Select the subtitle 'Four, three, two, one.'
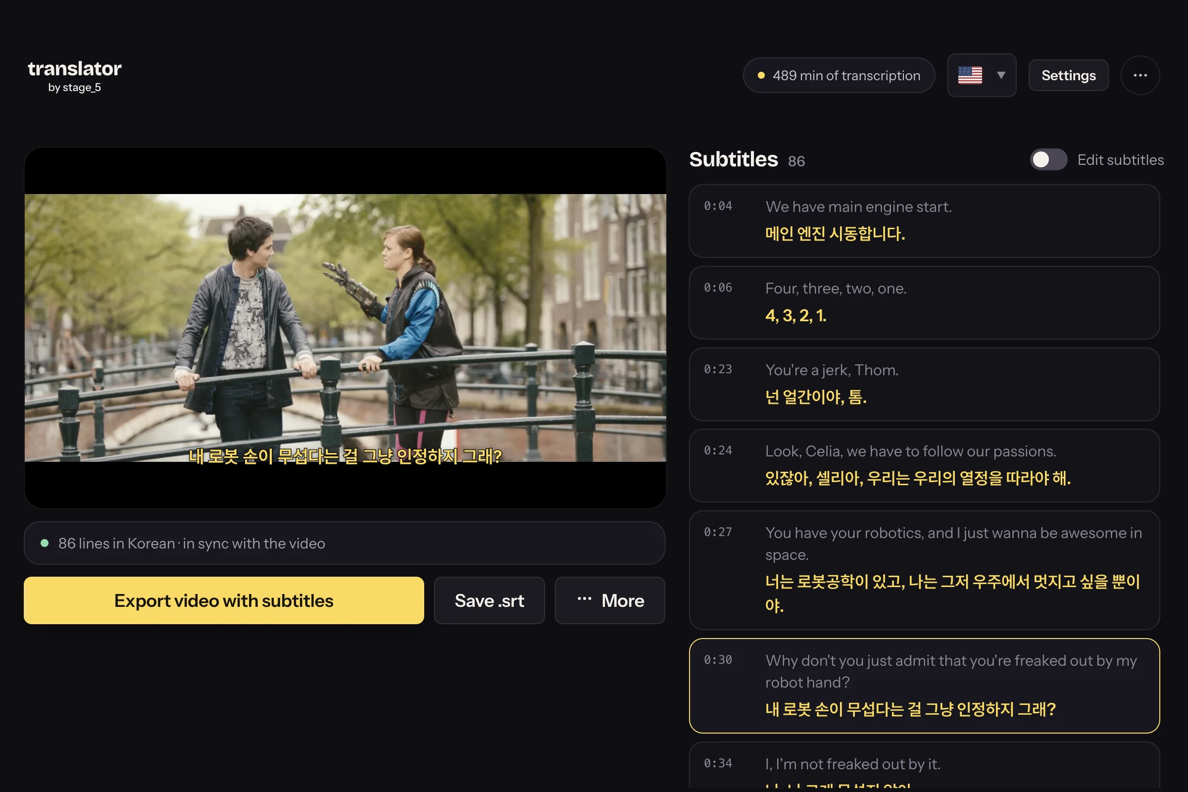This screenshot has width=1188, height=792. pos(924,302)
